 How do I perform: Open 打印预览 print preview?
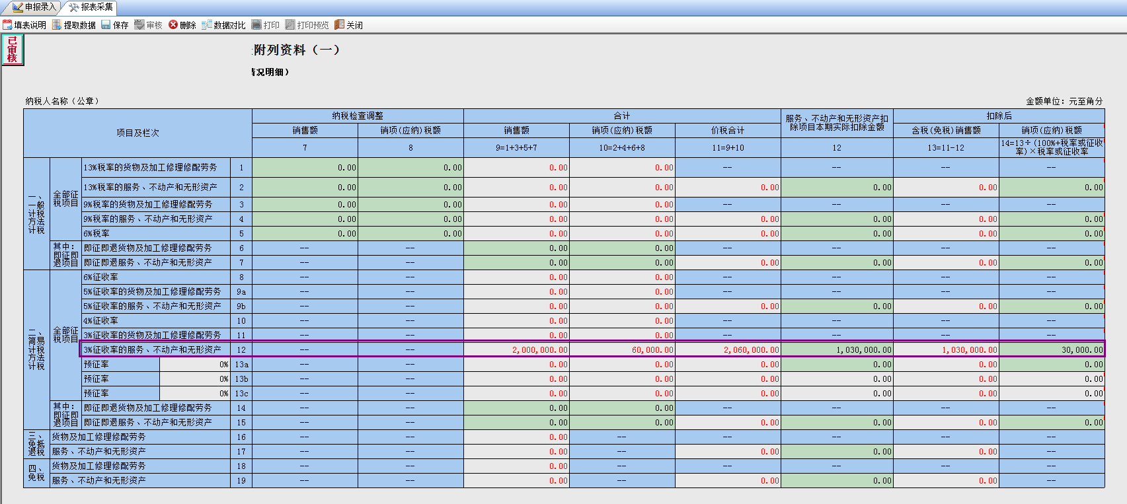tap(307, 25)
